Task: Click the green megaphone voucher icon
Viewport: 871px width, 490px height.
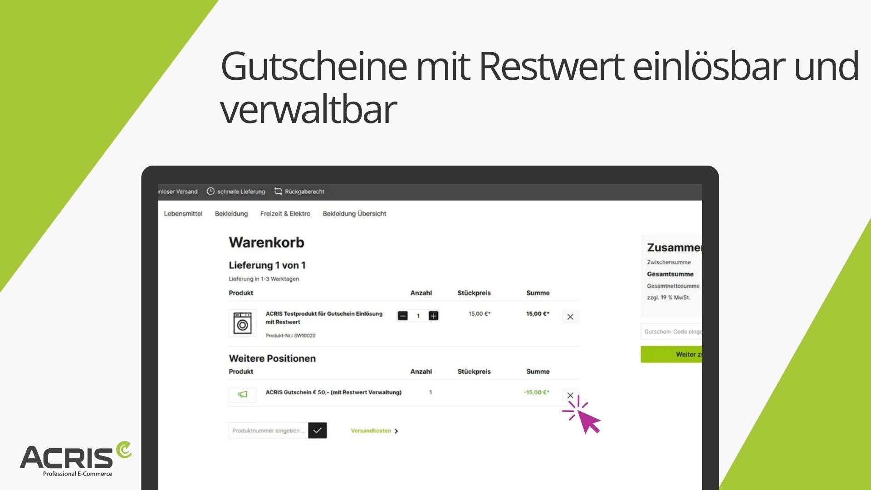Action: pos(242,395)
